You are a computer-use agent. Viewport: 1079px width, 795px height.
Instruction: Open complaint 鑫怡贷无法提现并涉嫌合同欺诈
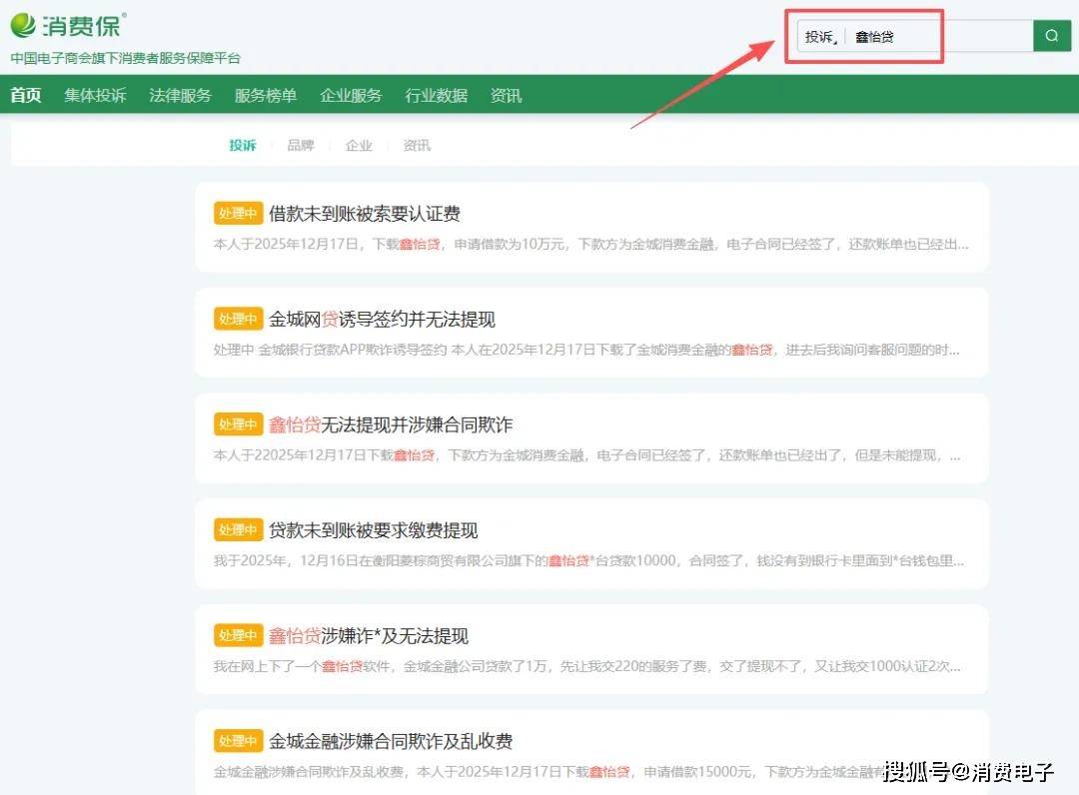391,424
